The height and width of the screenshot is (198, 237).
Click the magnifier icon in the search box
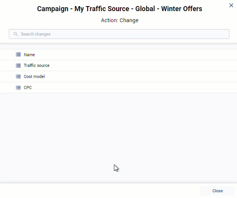[x=16, y=34]
